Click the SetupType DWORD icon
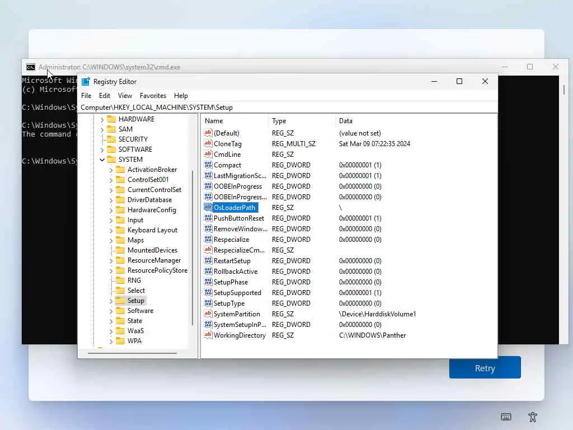Image resolution: width=573 pixels, height=430 pixels. 208,303
